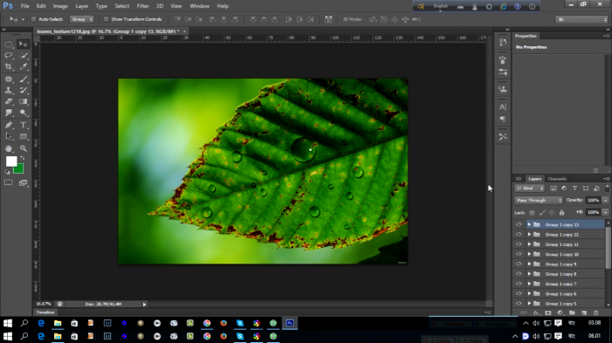Hide Group 1 copy 12 layer
This screenshot has height=343, width=612.
[518, 234]
